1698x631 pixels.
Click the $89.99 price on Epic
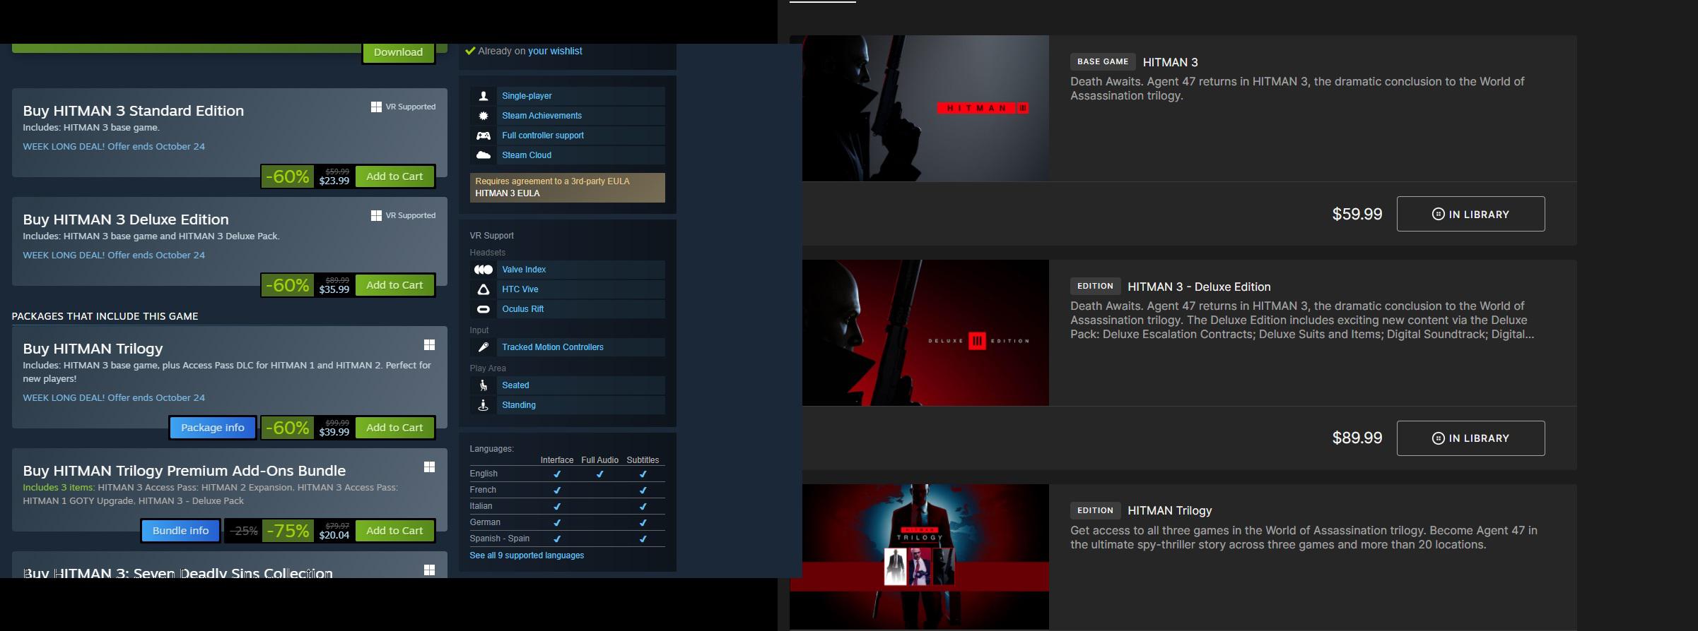pyautogui.click(x=1357, y=438)
